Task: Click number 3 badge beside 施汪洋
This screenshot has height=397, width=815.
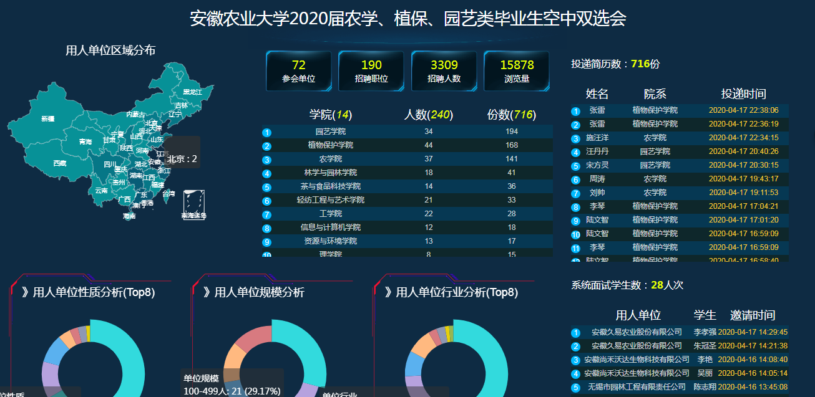Action: click(x=575, y=138)
